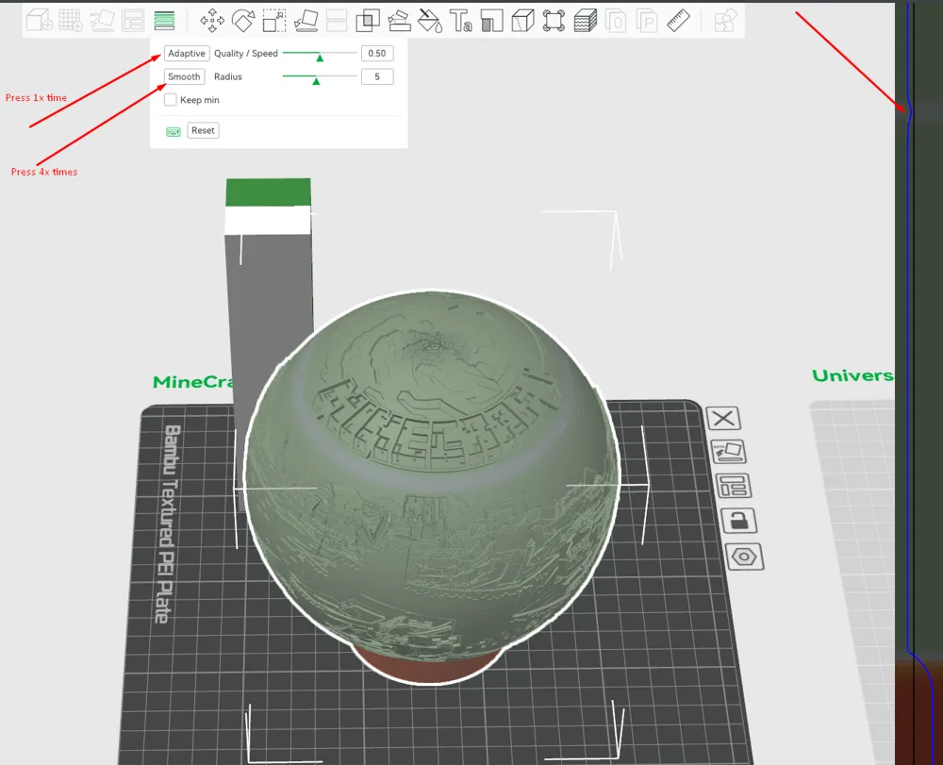Toggle the green Variable layer height tool
Viewport: 943px width, 765px height.
164,21
